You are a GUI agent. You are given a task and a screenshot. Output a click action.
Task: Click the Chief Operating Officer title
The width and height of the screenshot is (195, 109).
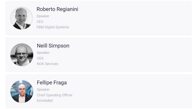[x=55, y=95]
